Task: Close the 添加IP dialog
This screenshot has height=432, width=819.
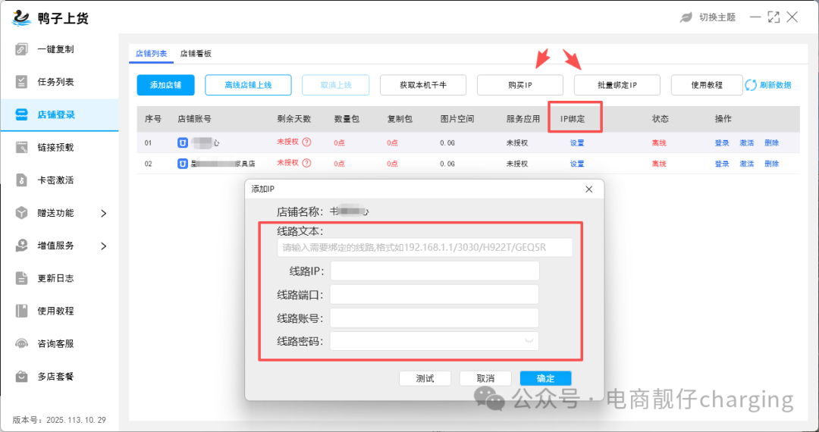Action: pyautogui.click(x=589, y=189)
